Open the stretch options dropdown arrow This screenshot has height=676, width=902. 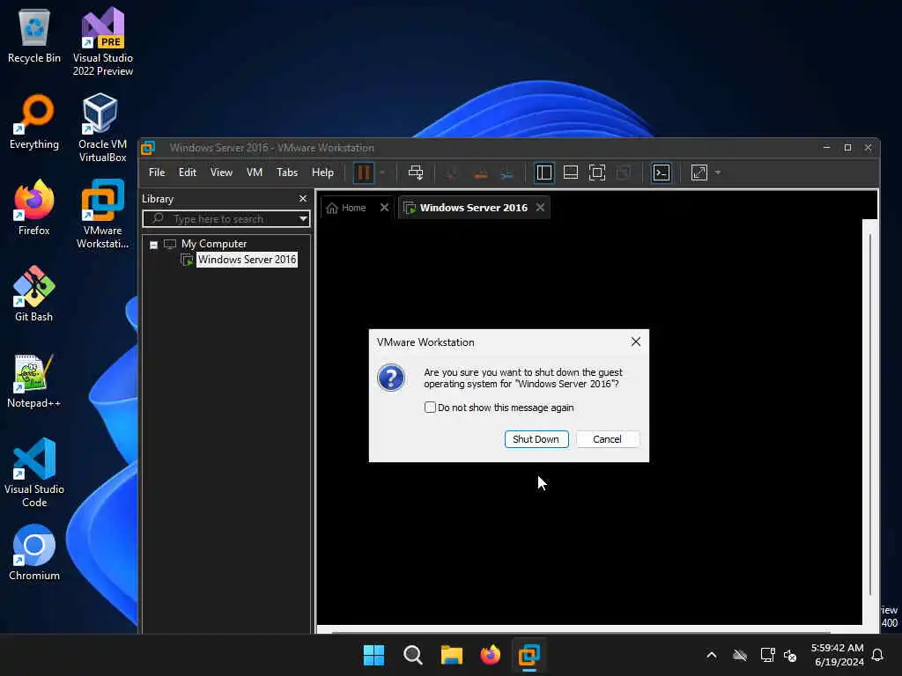[717, 173]
